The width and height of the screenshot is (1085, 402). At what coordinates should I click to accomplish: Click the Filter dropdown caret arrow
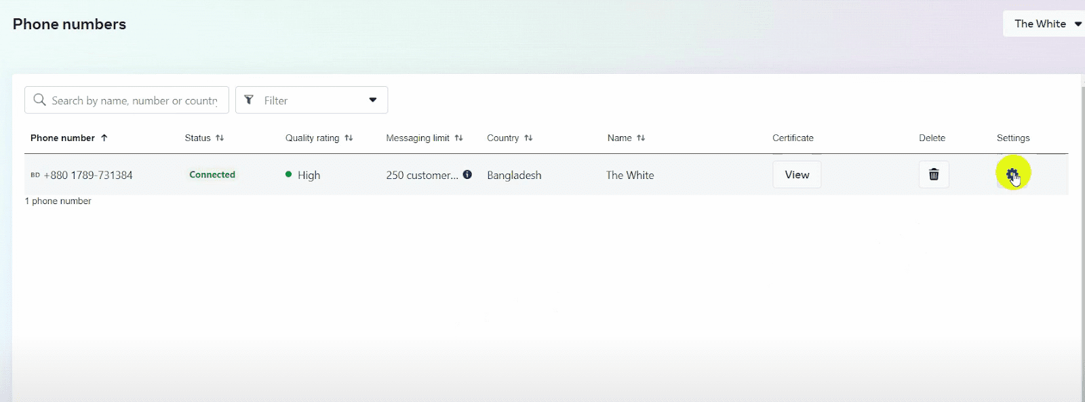pos(372,100)
